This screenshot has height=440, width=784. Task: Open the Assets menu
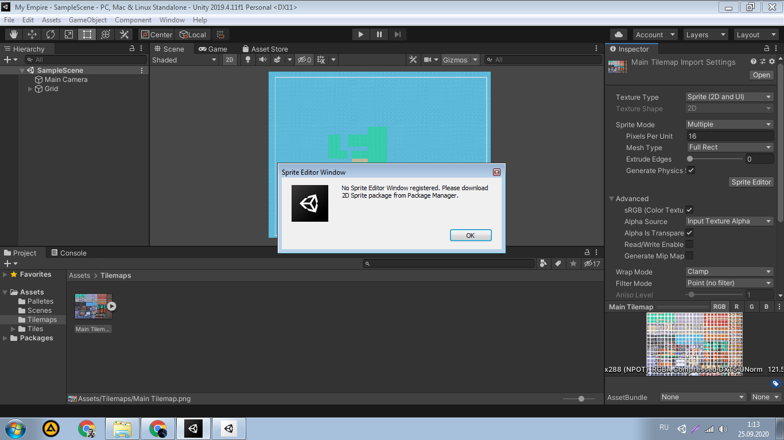[x=51, y=20]
